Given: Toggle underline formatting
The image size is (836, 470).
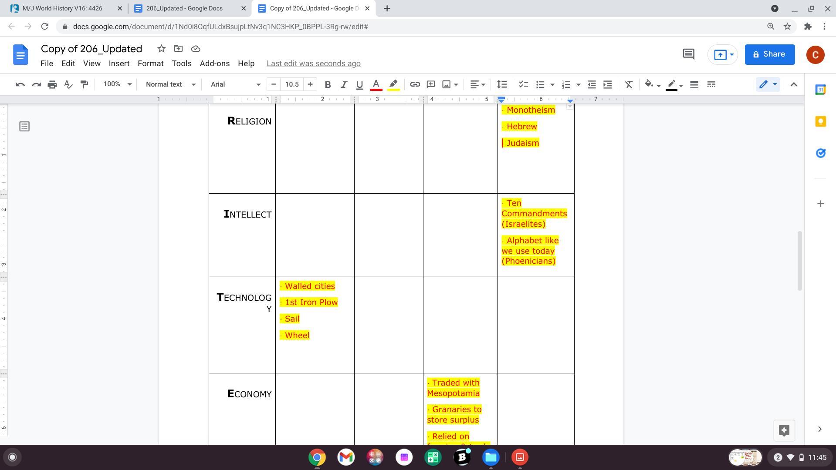Looking at the screenshot, I should click(360, 84).
